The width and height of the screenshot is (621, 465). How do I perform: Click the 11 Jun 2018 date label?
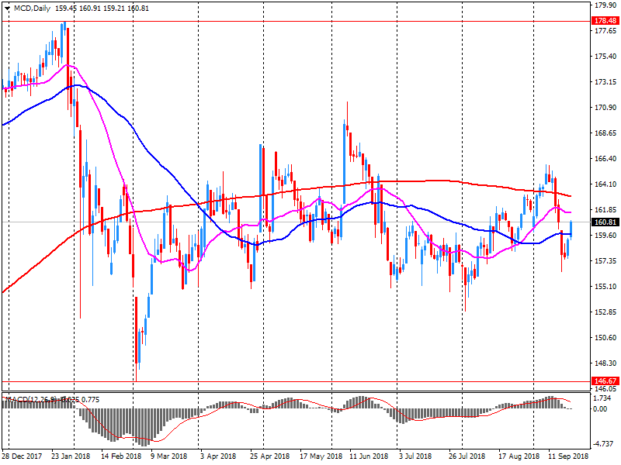click(x=369, y=457)
